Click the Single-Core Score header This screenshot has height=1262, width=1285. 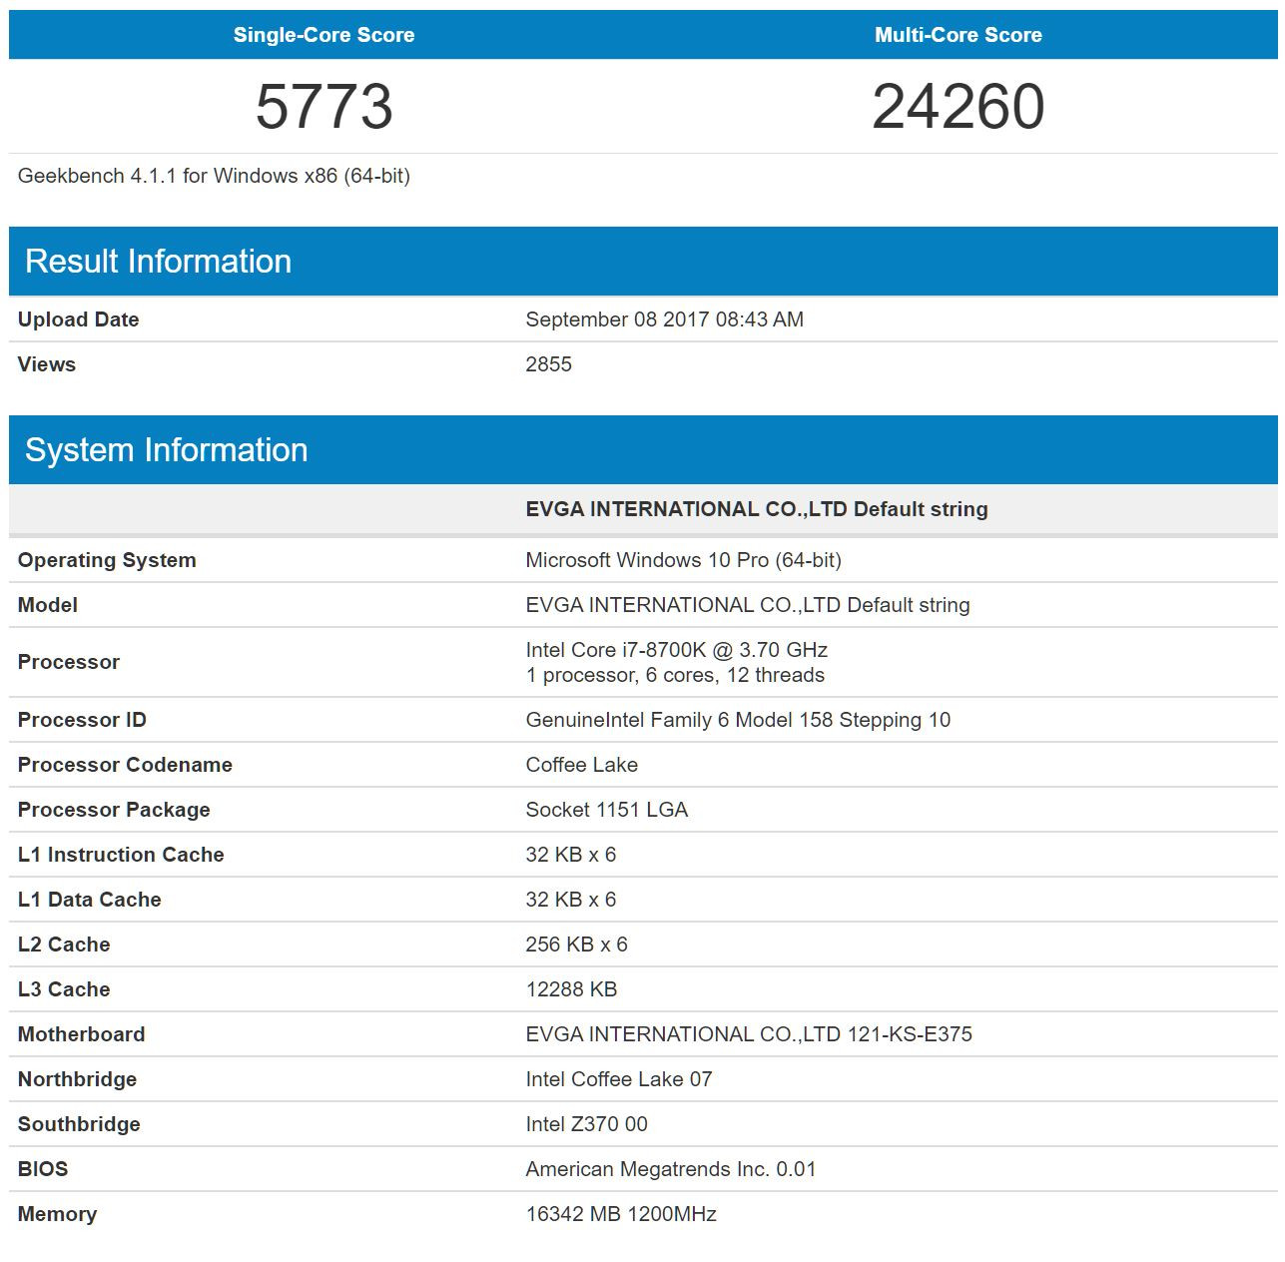[x=323, y=35]
